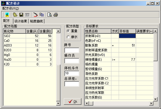The image size is (161, 109).
Task: Click SiO2 from-value cell 52
Action: 32,36
